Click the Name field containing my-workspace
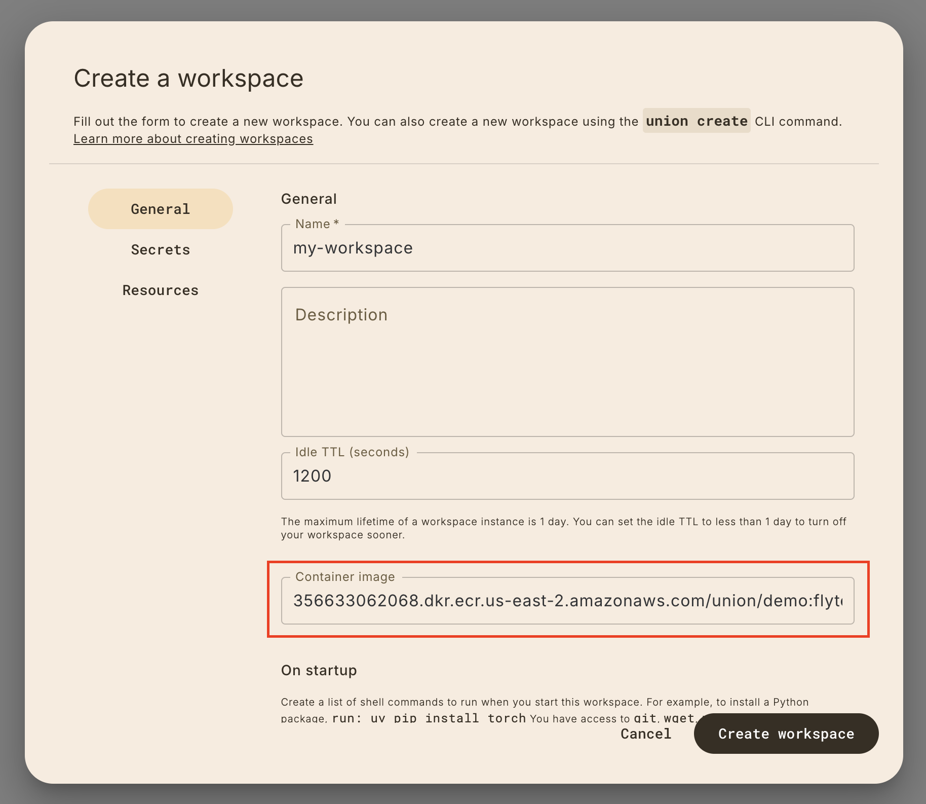The height and width of the screenshot is (804, 926). [x=567, y=248]
